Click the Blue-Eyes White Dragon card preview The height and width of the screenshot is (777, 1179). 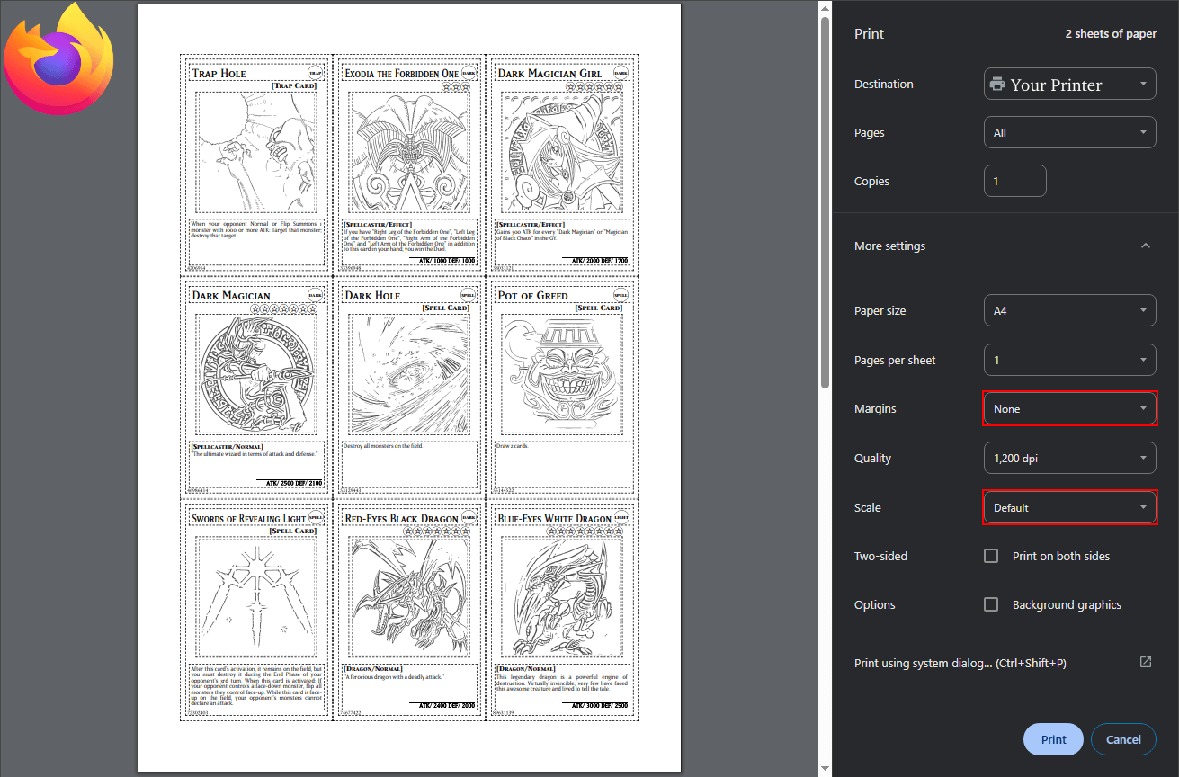click(x=562, y=610)
